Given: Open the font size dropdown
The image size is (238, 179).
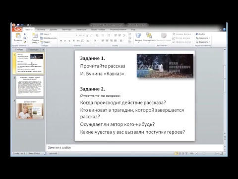Looking at the screenshot, I should (x=84, y=35).
